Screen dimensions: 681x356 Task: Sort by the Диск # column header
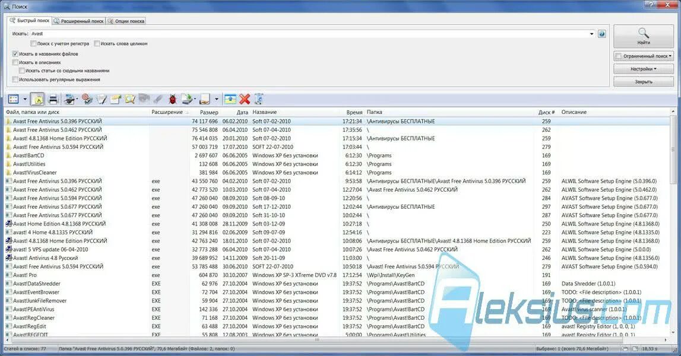(x=547, y=112)
